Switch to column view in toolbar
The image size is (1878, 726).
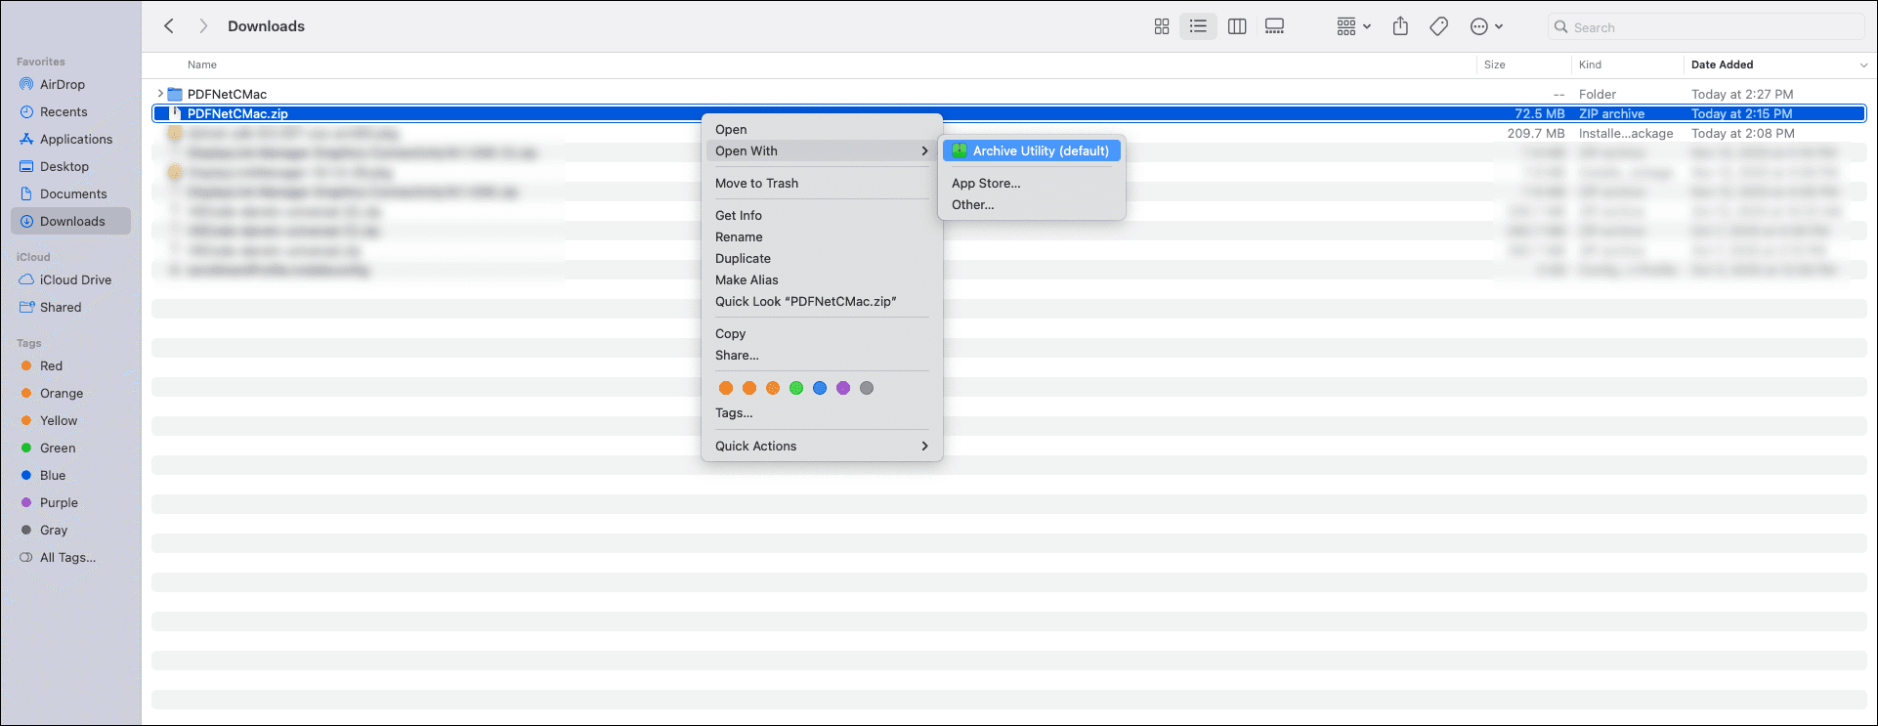coord(1237,27)
